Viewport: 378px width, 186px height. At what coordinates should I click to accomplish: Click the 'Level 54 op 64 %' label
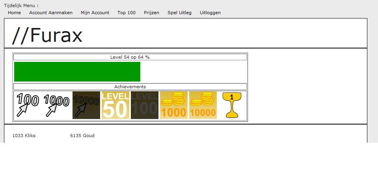point(130,57)
